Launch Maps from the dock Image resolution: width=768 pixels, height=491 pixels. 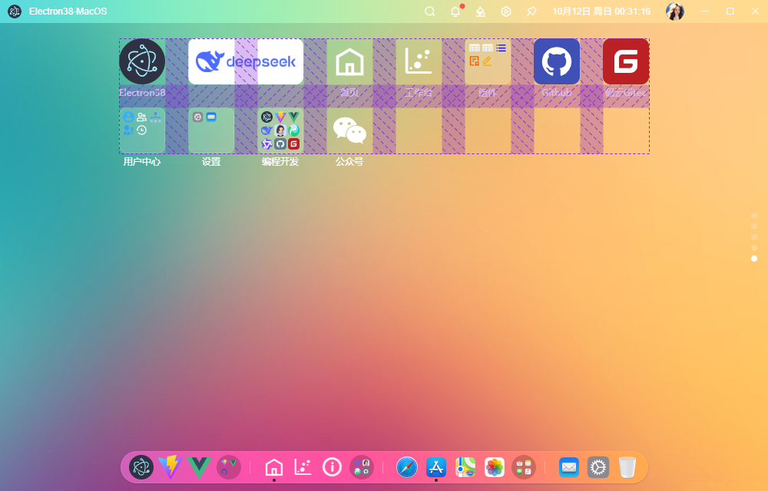[465, 467]
